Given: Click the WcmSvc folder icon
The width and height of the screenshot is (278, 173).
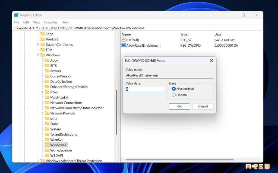Looking at the screenshot, I should (x=47, y=140).
